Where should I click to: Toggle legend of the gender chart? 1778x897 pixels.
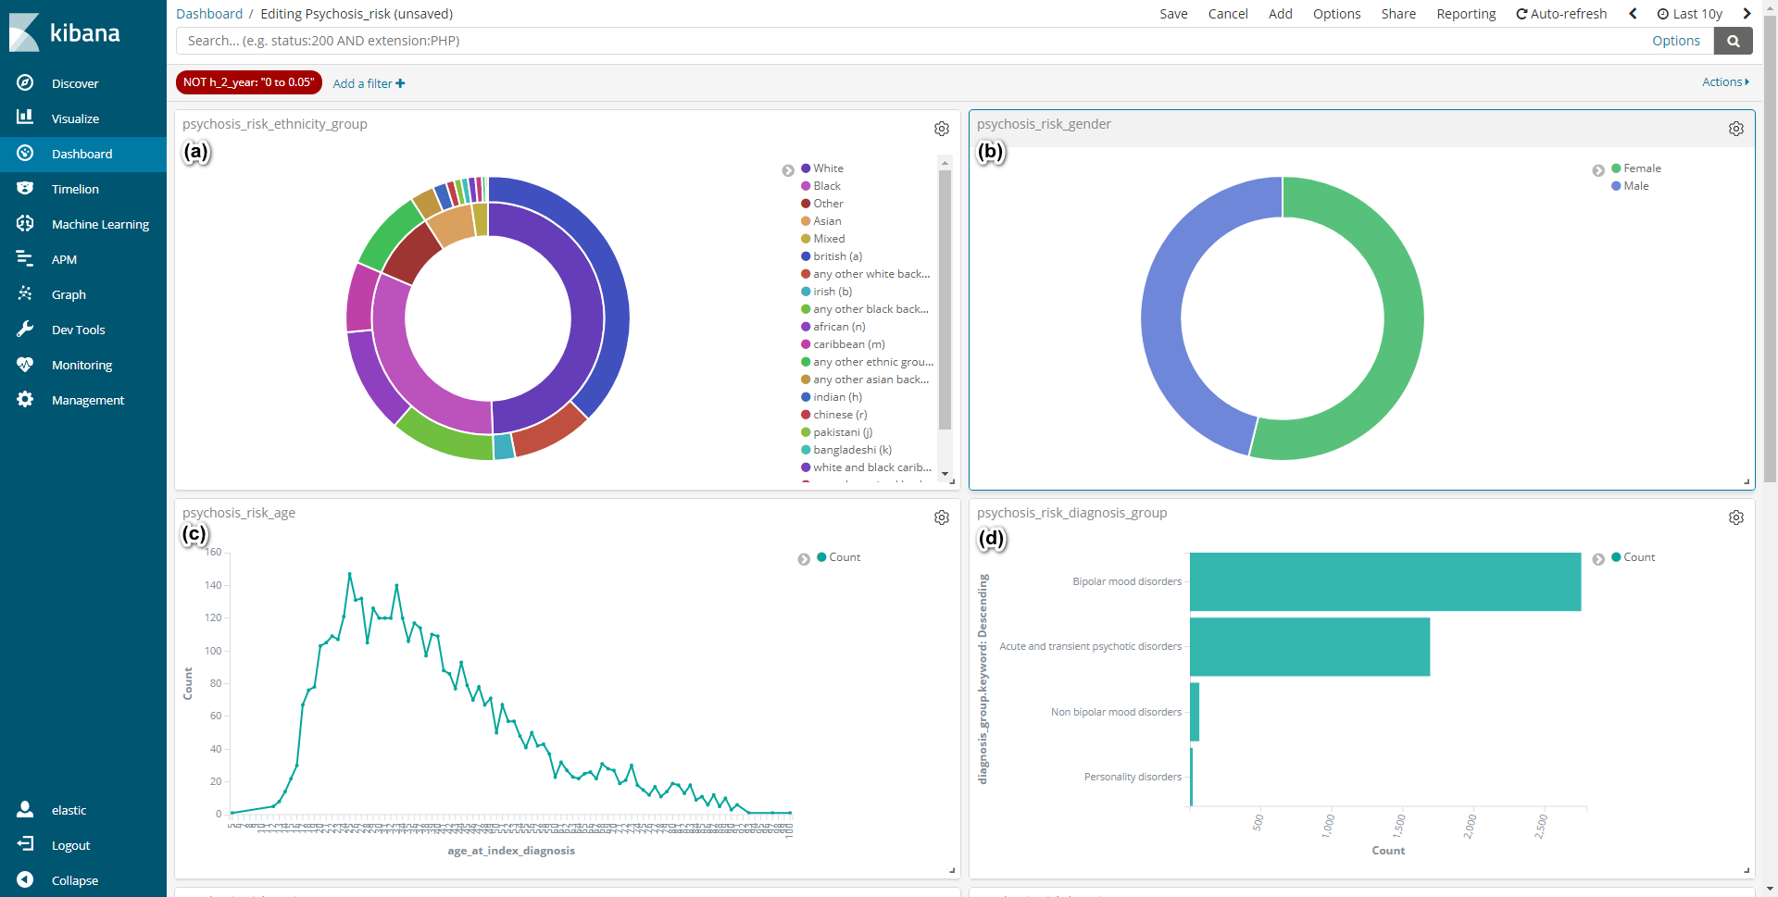click(x=1598, y=170)
